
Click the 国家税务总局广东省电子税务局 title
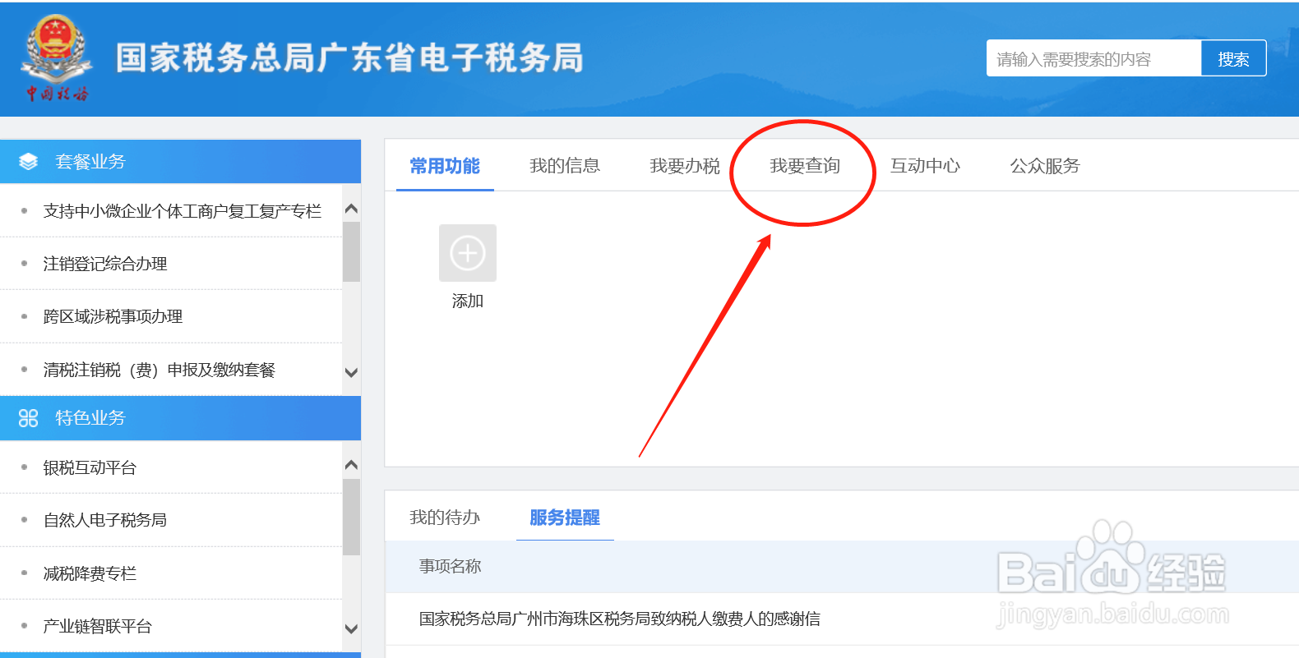(x=349, y=58)
